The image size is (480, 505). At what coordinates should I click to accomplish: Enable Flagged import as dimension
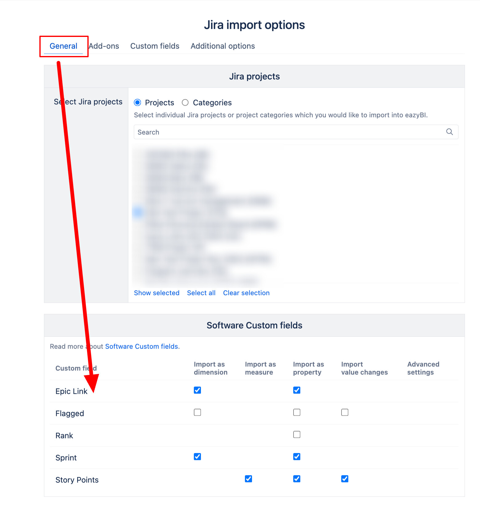198,412
